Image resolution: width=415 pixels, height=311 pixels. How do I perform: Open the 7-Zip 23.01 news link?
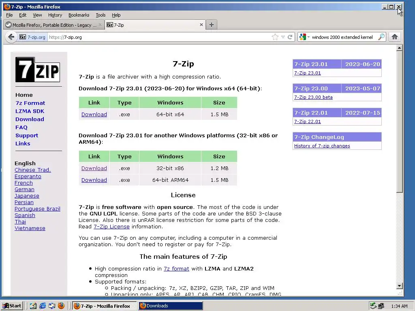click(307, 73)
